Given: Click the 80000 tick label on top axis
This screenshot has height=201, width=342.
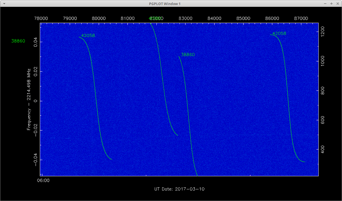Looking at the screenshot, I should pos(99,18).
